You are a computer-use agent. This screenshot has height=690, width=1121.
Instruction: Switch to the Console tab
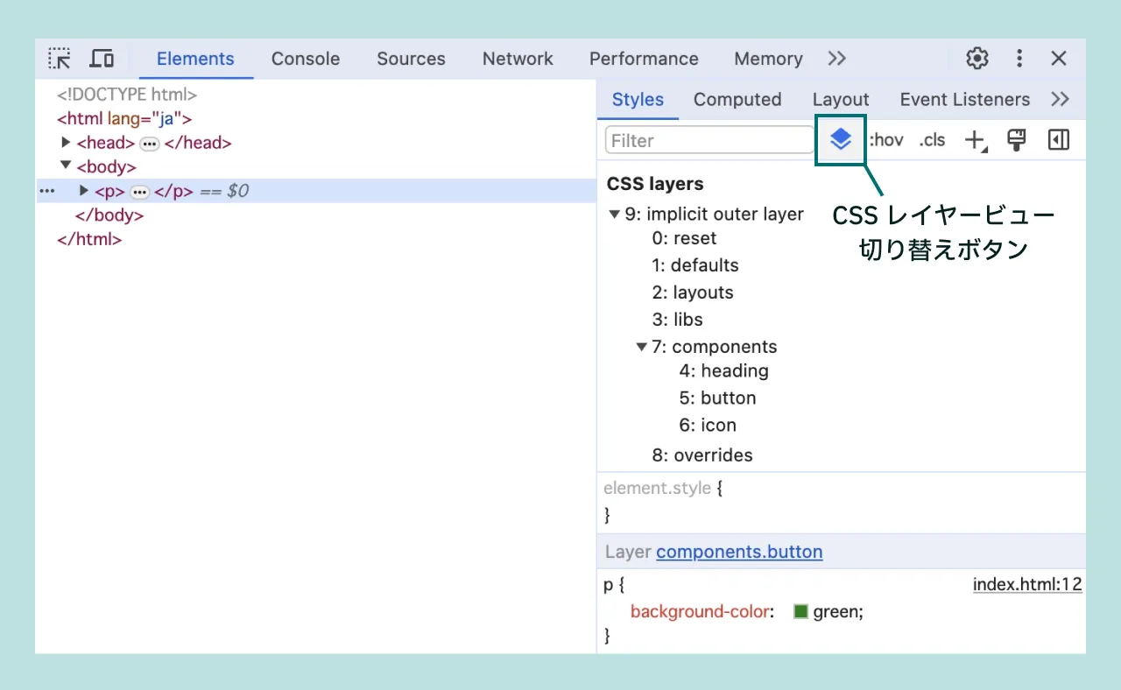pyautogui.click(x=305, y=58)
